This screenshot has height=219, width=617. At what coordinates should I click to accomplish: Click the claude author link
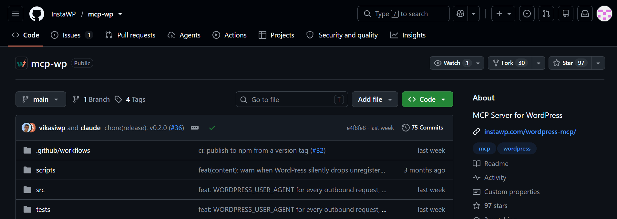tap(90, 128)
